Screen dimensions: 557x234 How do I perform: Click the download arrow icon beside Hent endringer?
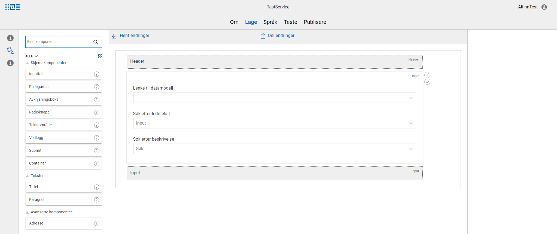coord(114,36)
